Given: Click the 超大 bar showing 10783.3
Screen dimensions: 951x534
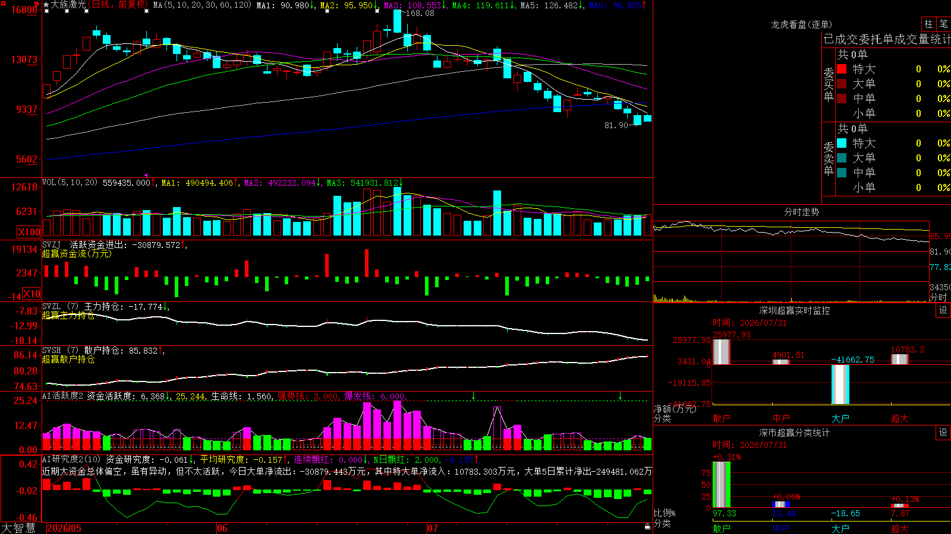Looking at the screenshot, I should [900, 359].
